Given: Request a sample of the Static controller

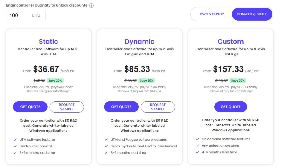Looking at the screenshot, I should coord(67,107).
